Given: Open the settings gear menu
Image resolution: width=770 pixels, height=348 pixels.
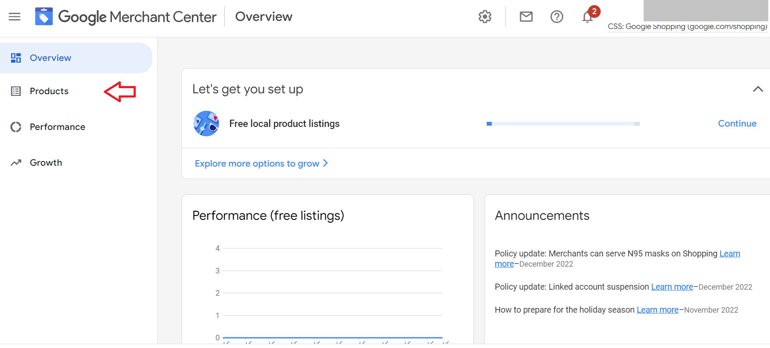Looking at the screenshot, I should click(485, 17).
